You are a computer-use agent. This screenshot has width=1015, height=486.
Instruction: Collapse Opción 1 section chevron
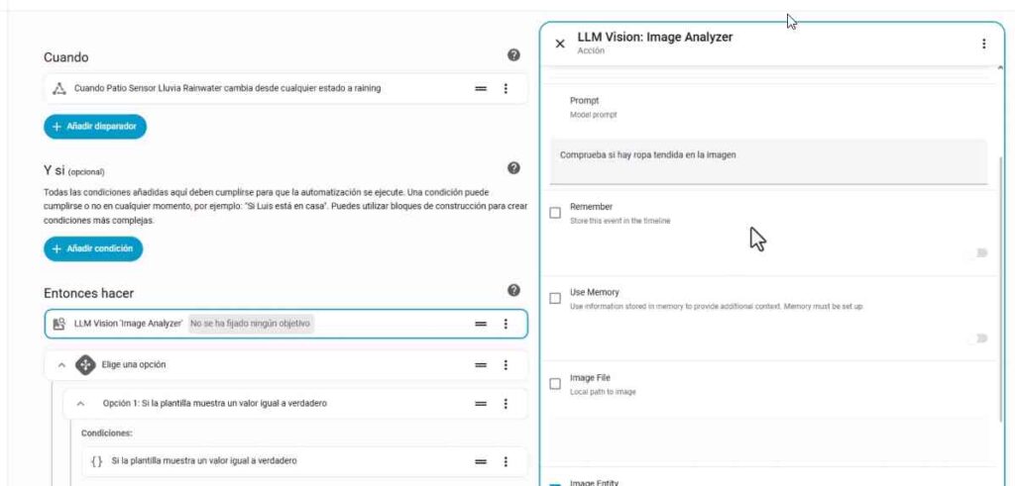coord(81,403)
